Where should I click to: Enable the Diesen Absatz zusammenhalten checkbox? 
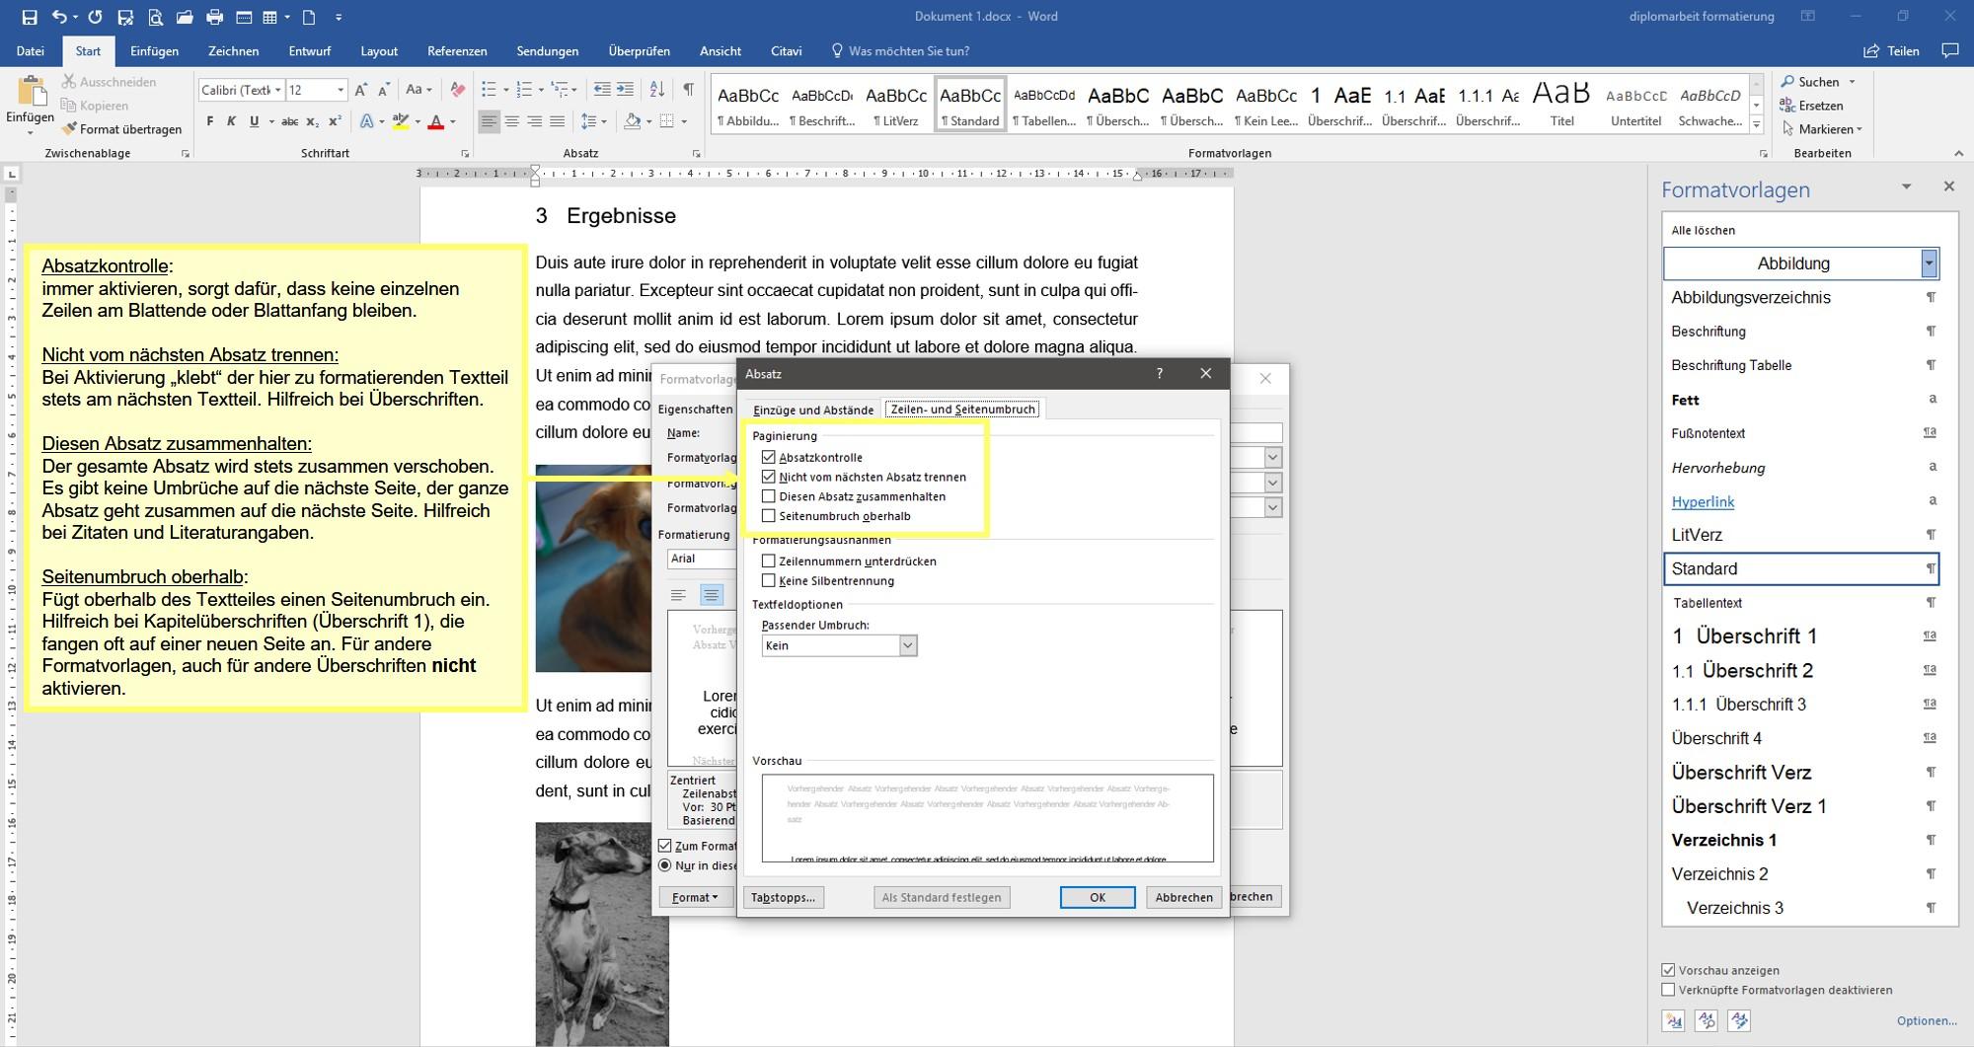click(x=770, y=496)
